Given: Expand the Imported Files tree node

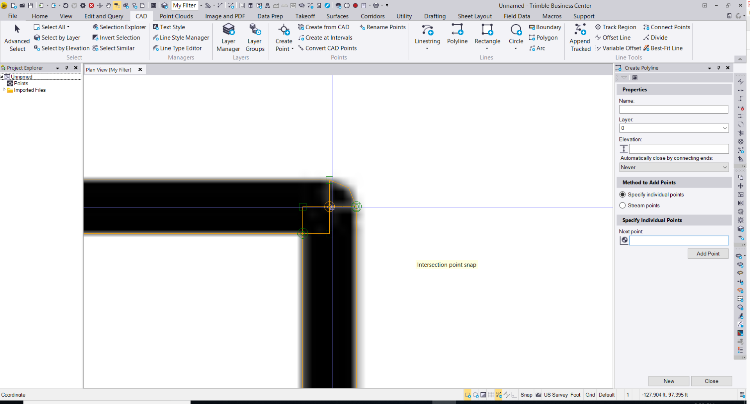Looking at the screenshot, I should click(x=4, y=90).
